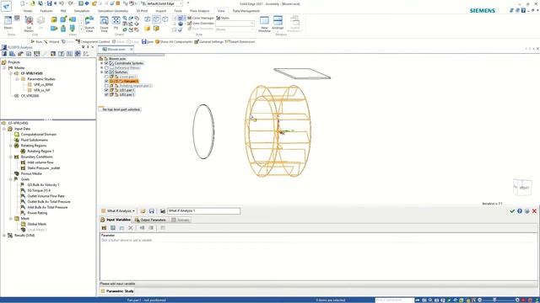
Task: Toggle the LID2.par:1 checkbox
Action: pos(106,94)
